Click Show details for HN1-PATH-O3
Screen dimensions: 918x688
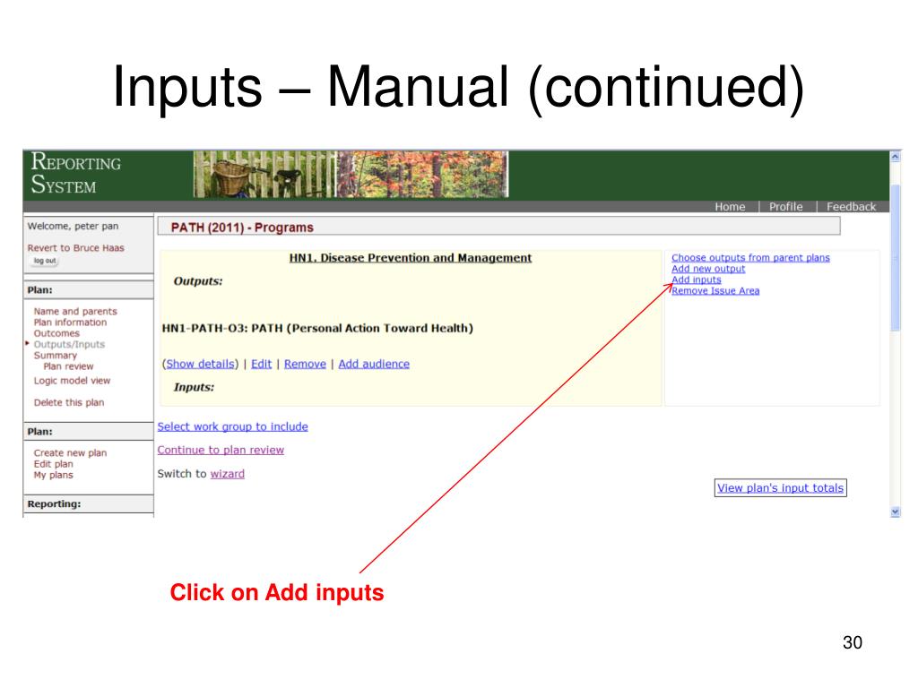[200, 364]
